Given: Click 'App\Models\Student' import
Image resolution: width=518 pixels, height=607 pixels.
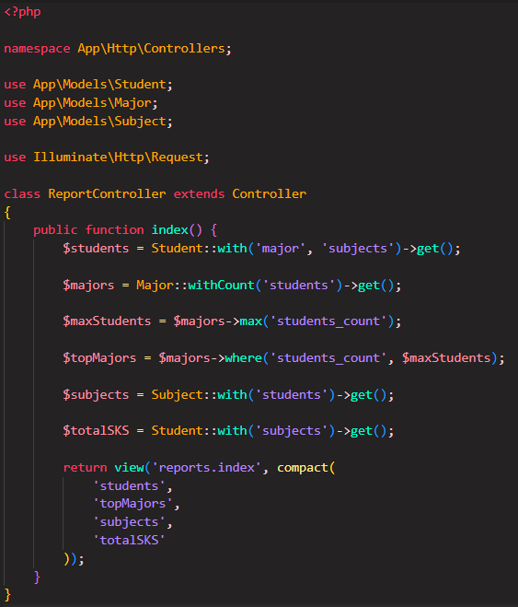Looking at the screenshot, I should pyautogui.click(x=99, y=85).
